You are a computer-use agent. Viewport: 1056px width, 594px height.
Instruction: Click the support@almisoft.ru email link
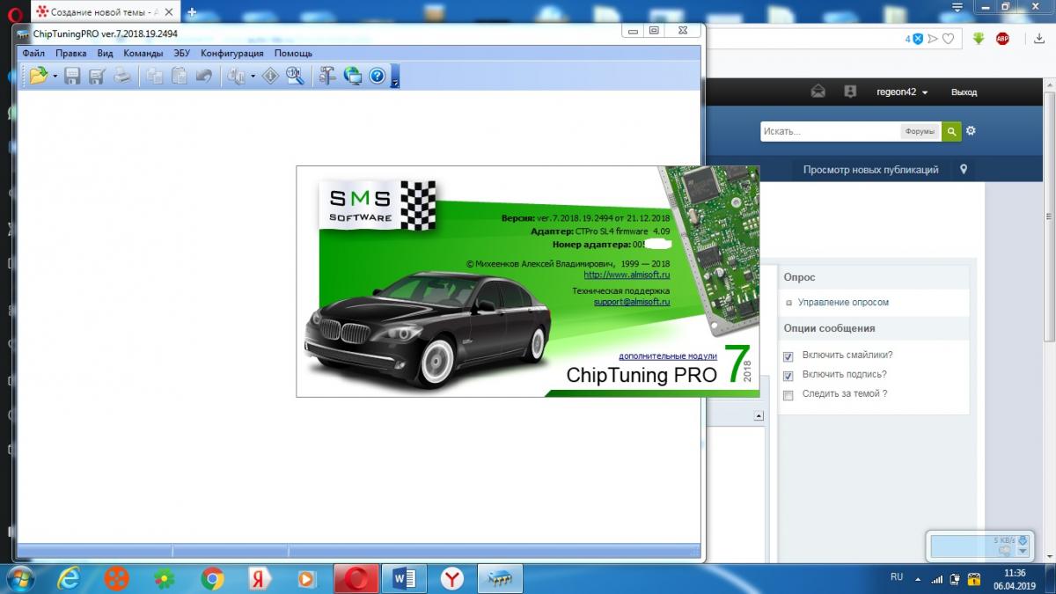pyautogui.click(x=632, y=301)
